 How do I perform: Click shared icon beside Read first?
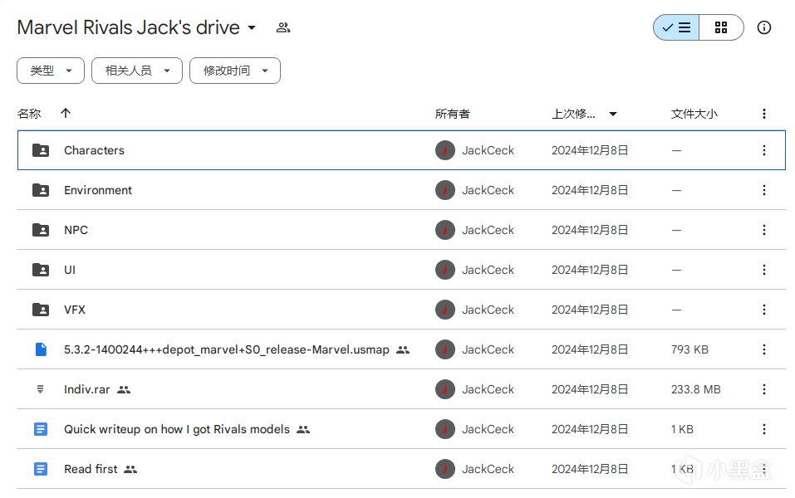click(130, 470)
